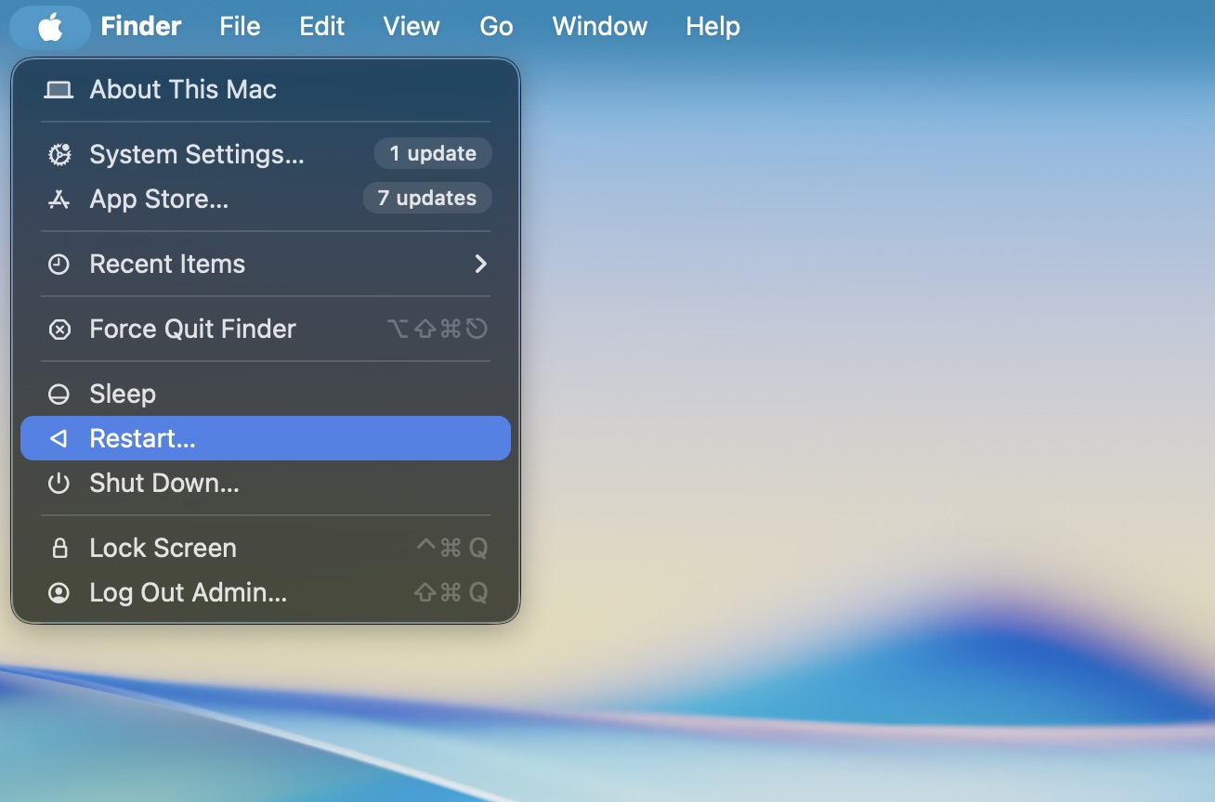Click the clock icon beside Recent Items
Viewport: 1215px width, 802px height.
(58, 264)
